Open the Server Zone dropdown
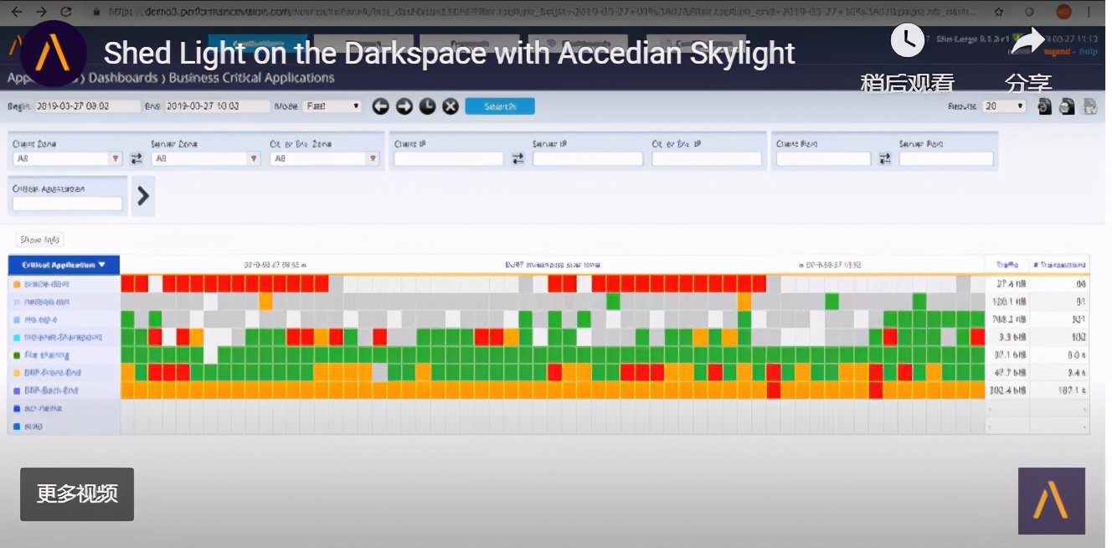This screenshot has height=548, width=1112. pos(206,158)
